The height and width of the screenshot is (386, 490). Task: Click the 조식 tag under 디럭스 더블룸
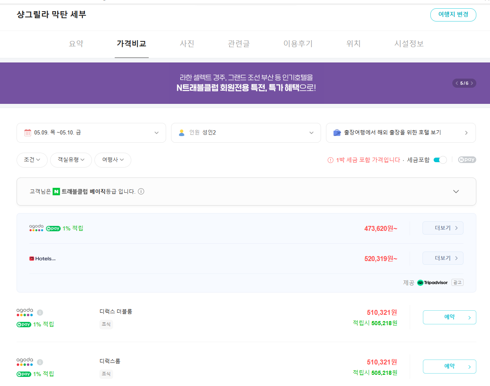106,324
